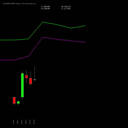The width and height of the screenshot is (128, 128).
Task: Select the red candlestick for 24 Dec
Action: (x=30, y=81)
